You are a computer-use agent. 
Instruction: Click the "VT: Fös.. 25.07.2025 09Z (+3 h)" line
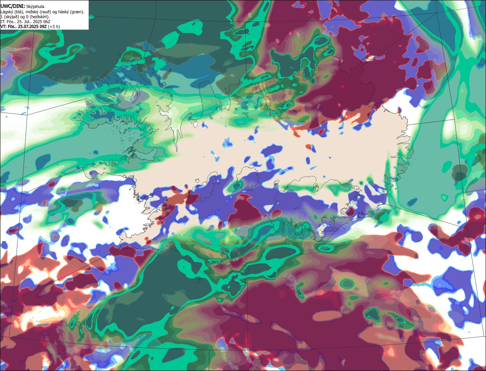pyautogui.click(x=30, y=27)
